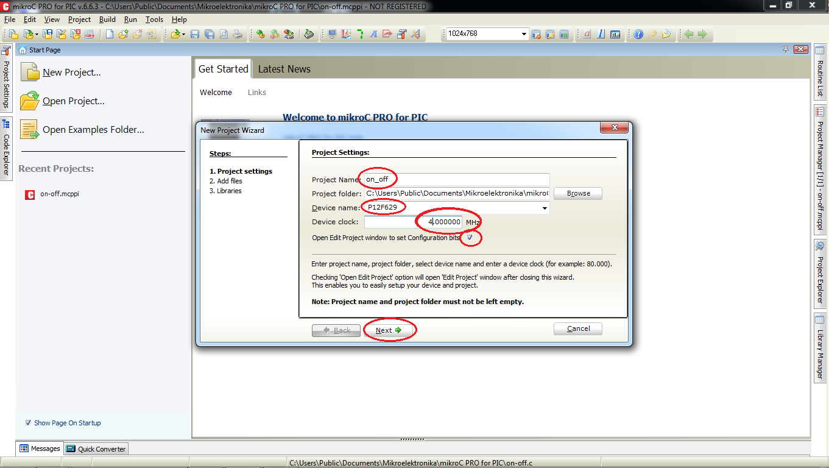Click the Edit Project toolbar icon
This screenshot has height=468, width=829.
63,34
